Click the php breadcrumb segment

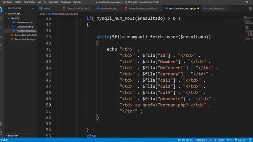(42, 14)
